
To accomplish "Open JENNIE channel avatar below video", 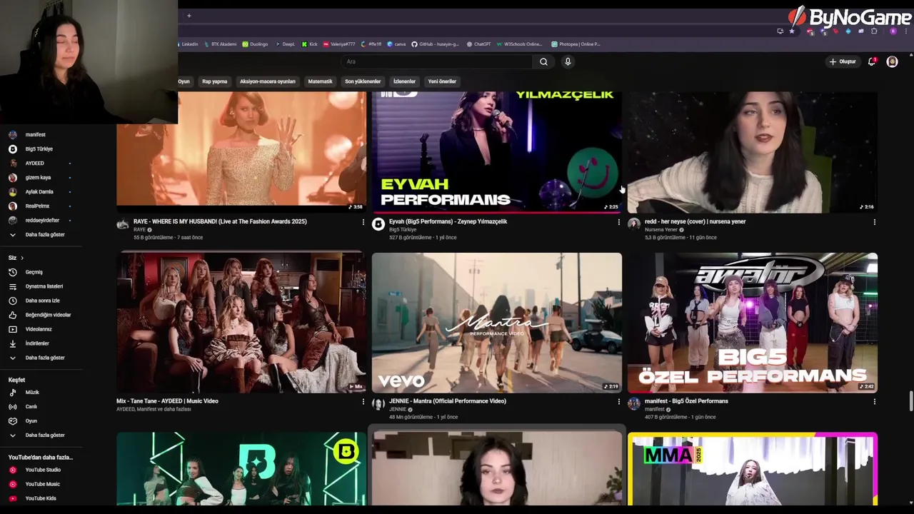I will [378, 404].
